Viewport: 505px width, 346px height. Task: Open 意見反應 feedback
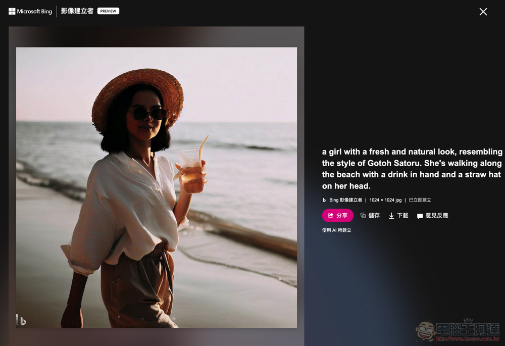pyautogui.click(x=433, y=216)
